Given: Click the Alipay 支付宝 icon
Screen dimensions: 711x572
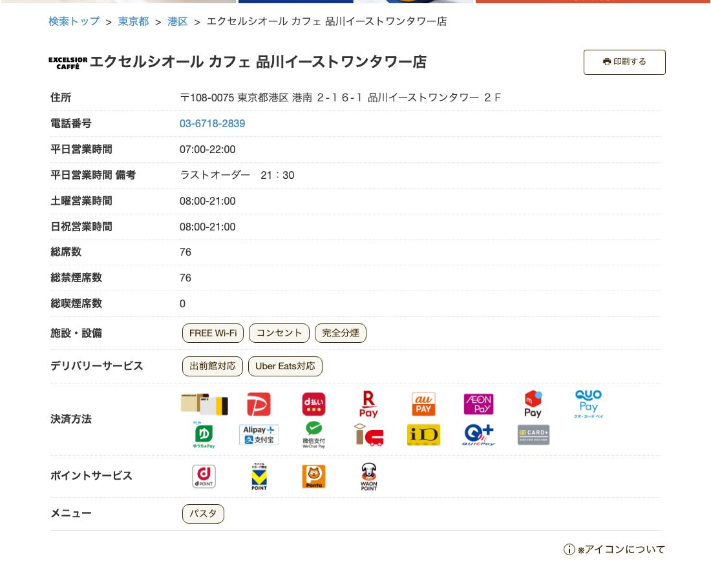Looking at the screenshot, I should tap(259, 434).
